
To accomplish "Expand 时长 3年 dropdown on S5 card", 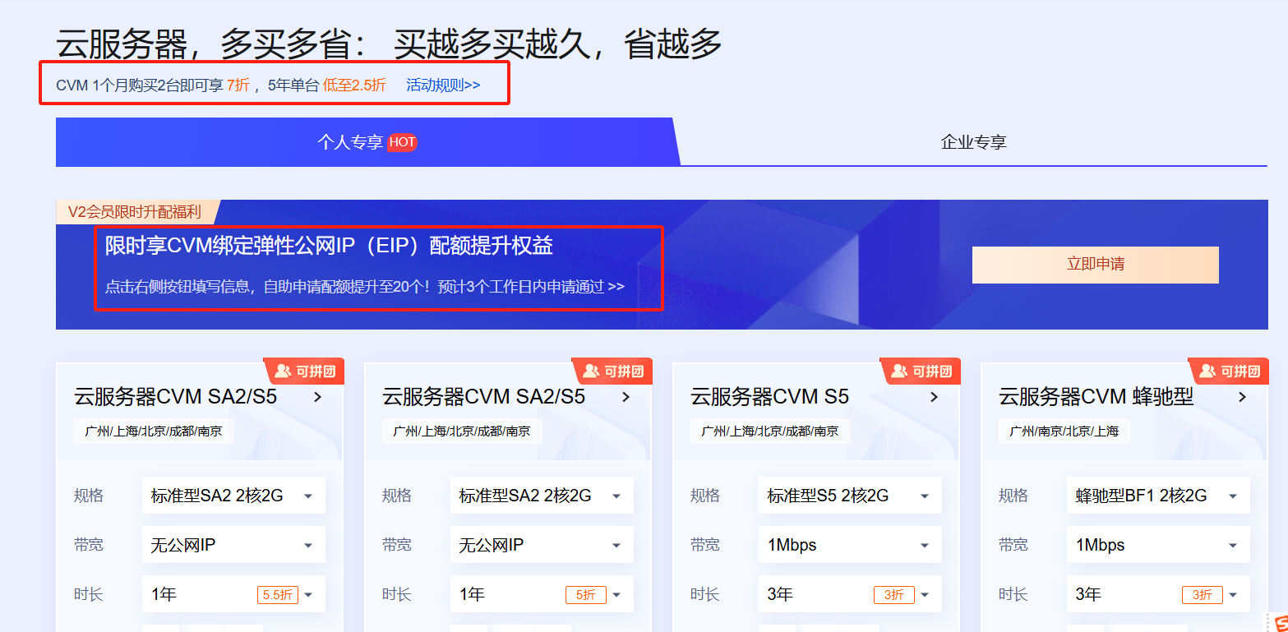I will (x=850, y=594).
